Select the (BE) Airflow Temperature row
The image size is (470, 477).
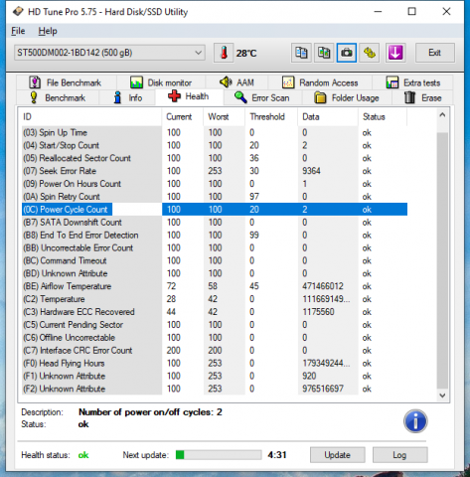pos(215,286)
